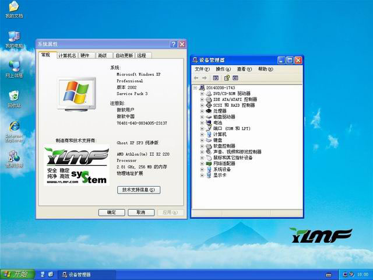373x280 pixels.
Task: Switch to the 硬件 tab
Action: 86,55
